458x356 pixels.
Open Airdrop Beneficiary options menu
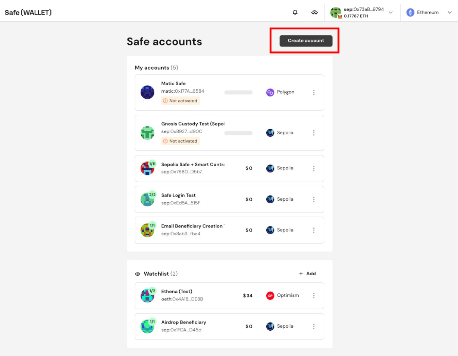314,326
